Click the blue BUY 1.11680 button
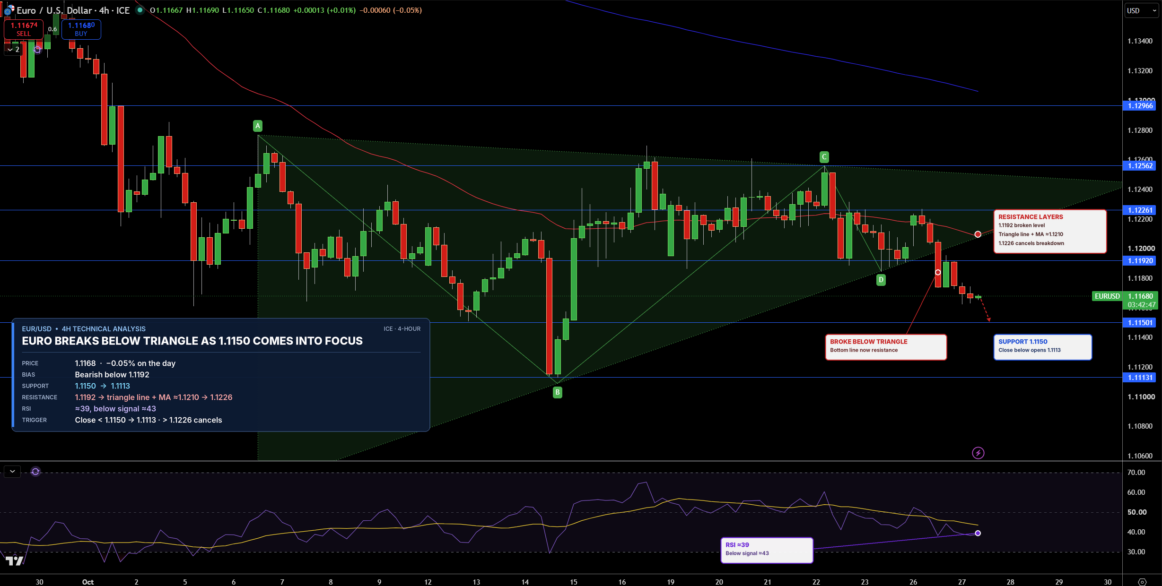This screenshot has height=586, width=1162. click(81, 29)
